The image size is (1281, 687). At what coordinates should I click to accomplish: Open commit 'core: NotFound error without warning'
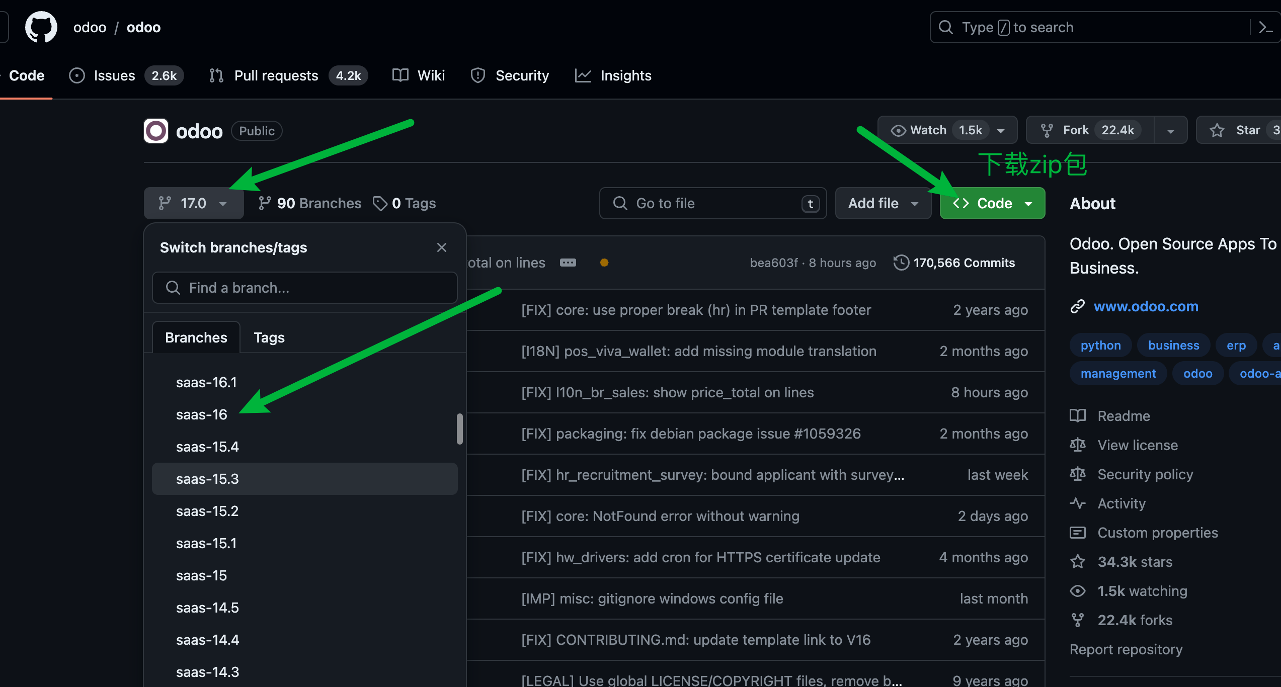660,516
